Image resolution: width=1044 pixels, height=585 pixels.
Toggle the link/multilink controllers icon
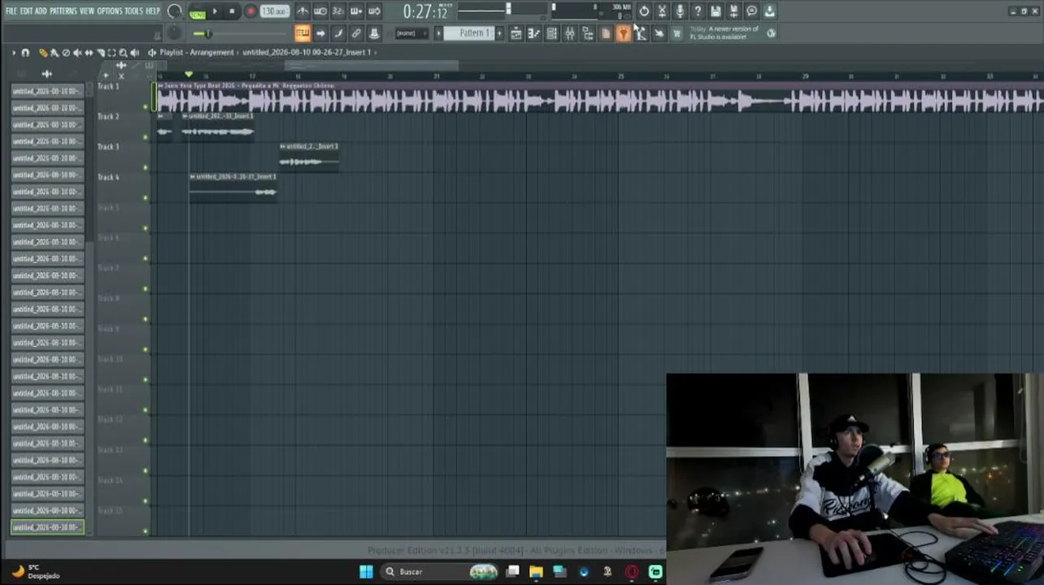pos(356,33)
